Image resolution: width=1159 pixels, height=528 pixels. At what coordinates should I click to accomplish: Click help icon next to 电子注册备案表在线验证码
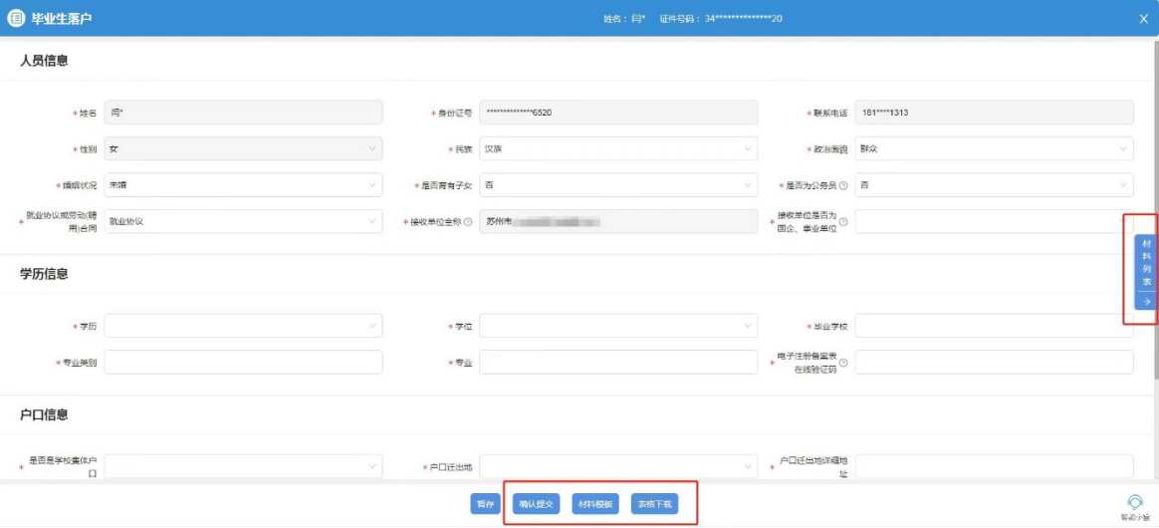pos(843,363)
